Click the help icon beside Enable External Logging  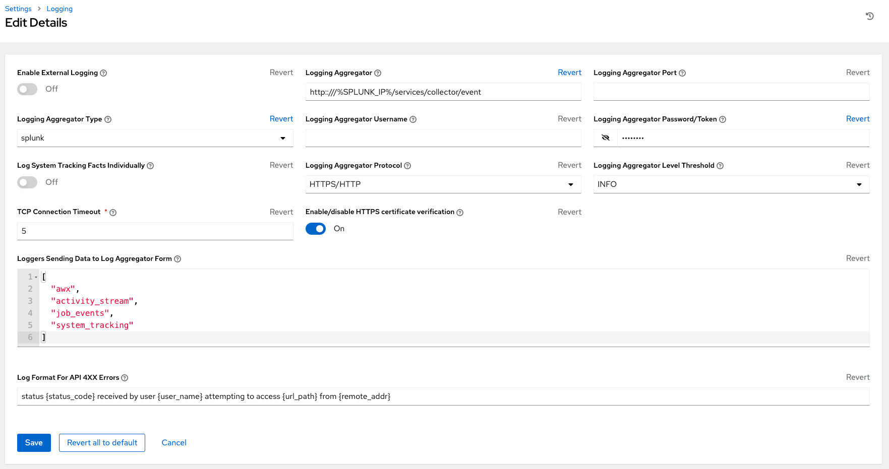pos(104,73)
